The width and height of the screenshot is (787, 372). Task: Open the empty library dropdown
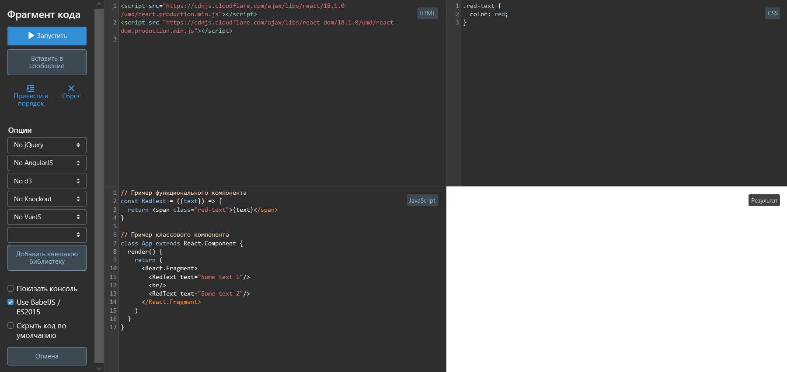click(47, 234)
